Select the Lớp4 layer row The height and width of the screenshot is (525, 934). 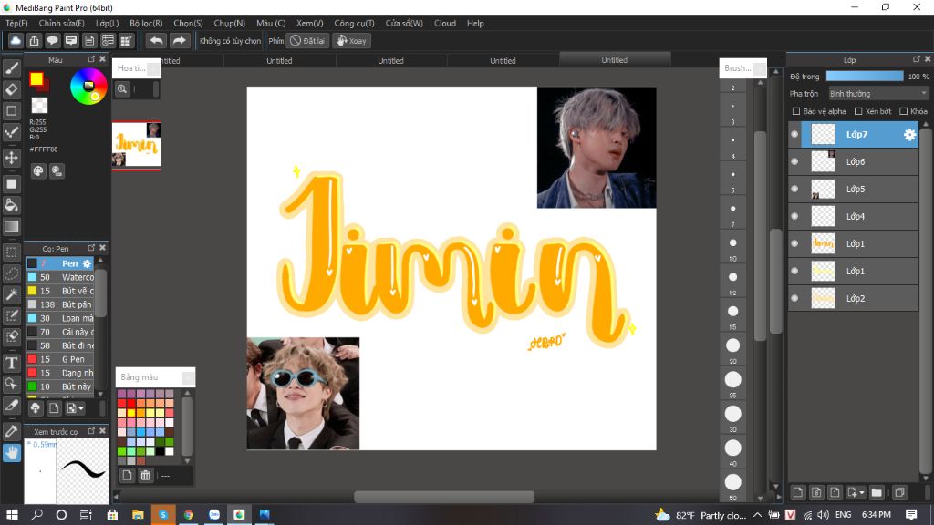[x=853, y=217]
